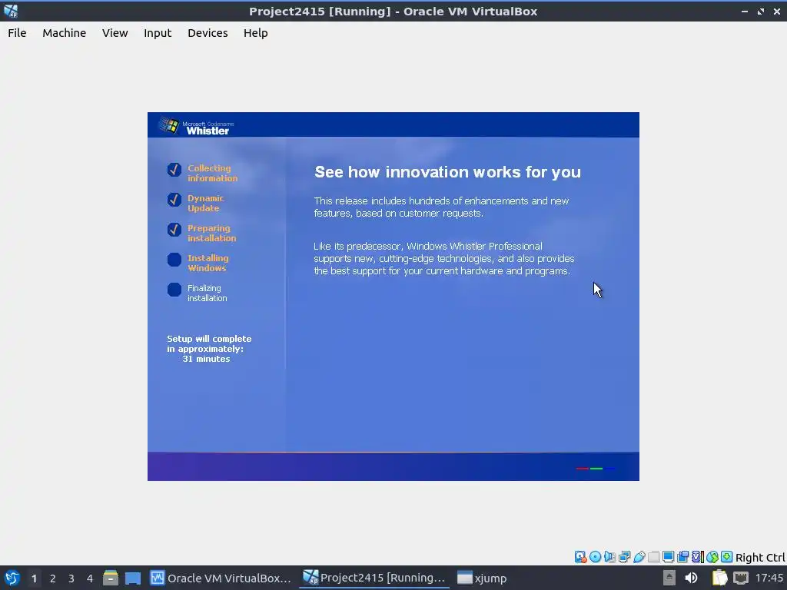
Task: Click the '31 minutes' remaining time text
Action: tap(206, 360)
